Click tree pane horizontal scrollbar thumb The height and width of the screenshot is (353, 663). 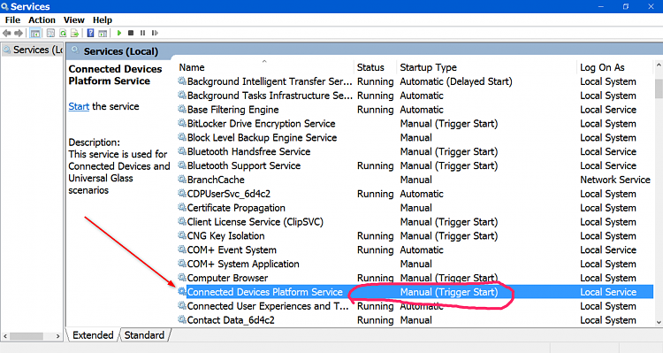click(x=27, y=336)
